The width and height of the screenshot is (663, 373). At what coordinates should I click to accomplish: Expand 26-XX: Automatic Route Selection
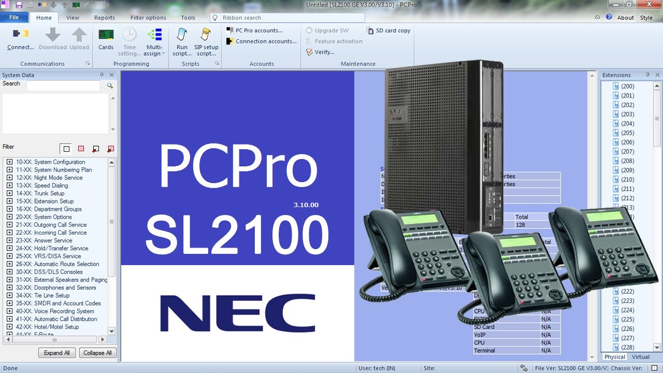[x=9, y=264]
